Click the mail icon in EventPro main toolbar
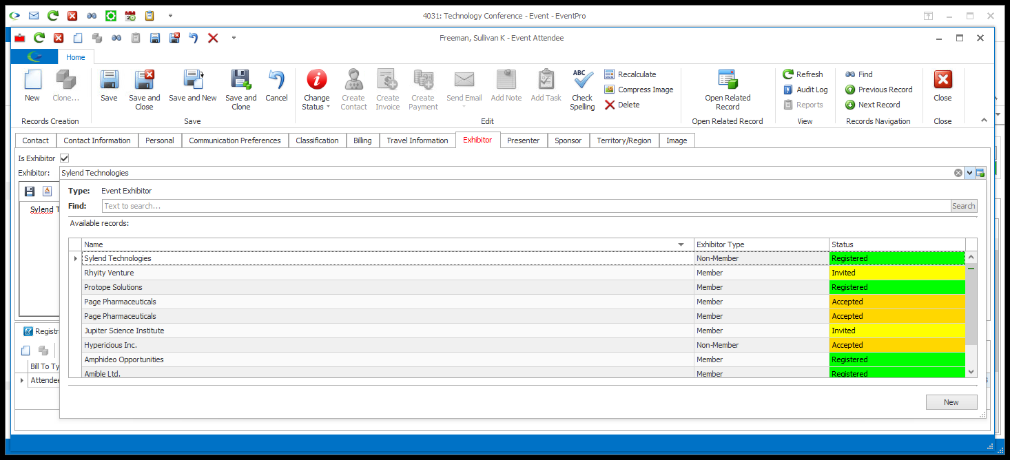This screenshot has width=1010, height=460. coord(34,15)
